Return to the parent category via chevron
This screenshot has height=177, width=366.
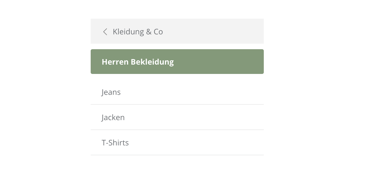[x=105, y=32]
